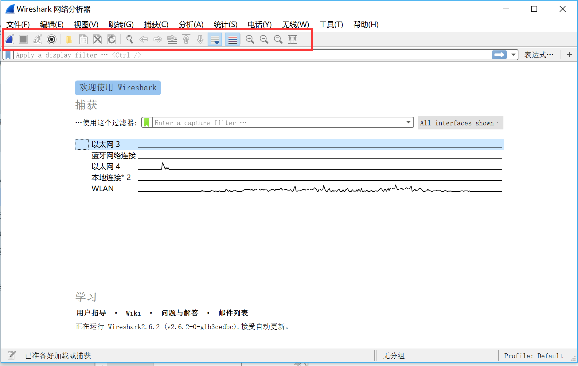Add a display filter button with plus
Viewport: 578px width, 366px height.
click(569, 55)
